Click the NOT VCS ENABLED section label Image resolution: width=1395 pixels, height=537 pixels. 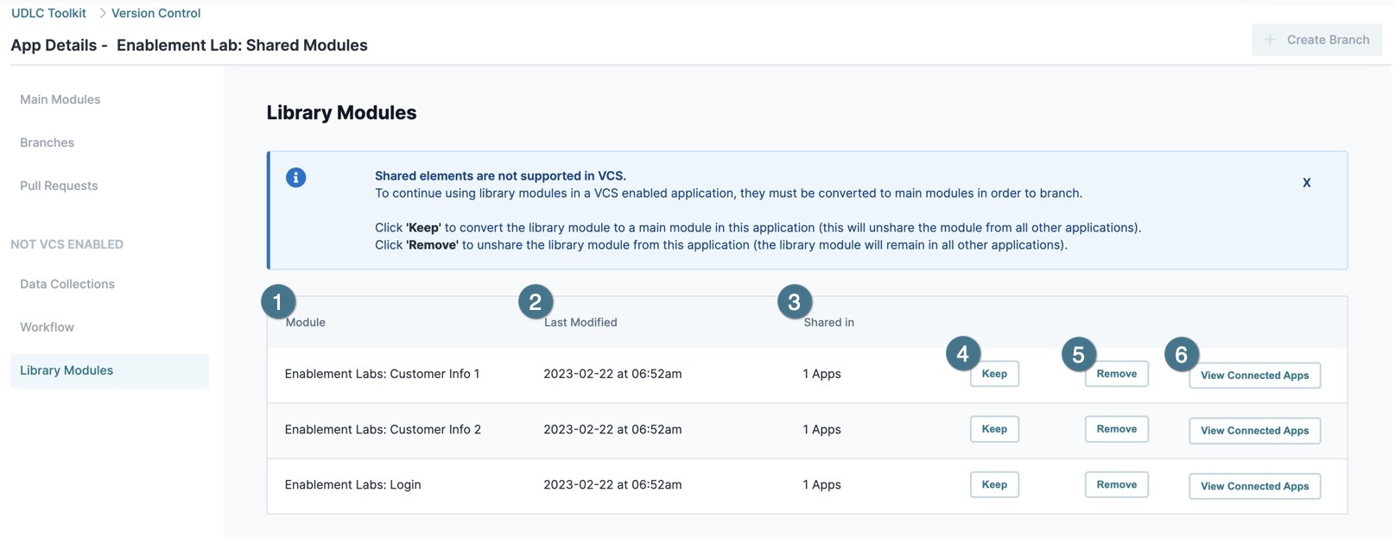tap(67, 244)
